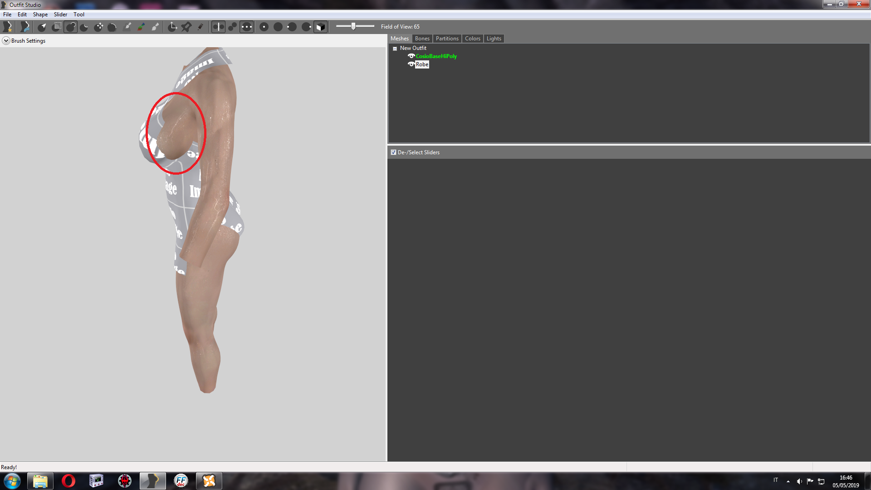The image size is (871, 490).
Task: Select the Smooth brush tool
Action: tap(113, 27)
